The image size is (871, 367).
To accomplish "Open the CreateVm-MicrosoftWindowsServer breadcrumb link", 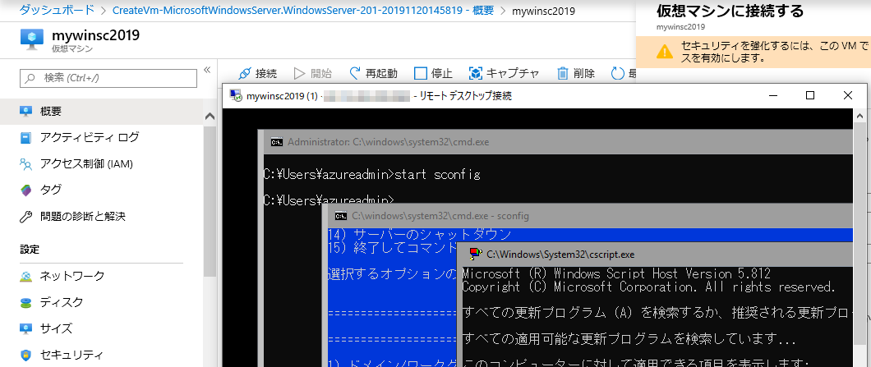I will [302, 10].
